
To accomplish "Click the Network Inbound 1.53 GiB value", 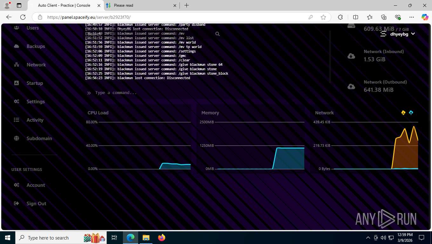I will 375,59.
